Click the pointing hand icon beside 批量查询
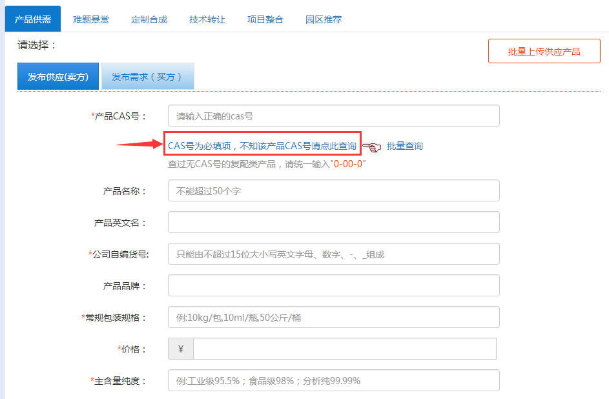609x399 pixels. pyautogui.click(x=373, y=147)
